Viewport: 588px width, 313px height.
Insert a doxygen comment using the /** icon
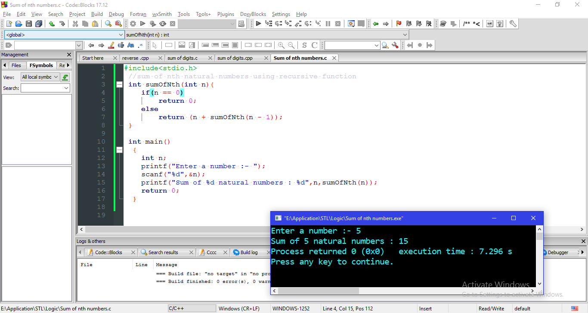coord(467,24)
